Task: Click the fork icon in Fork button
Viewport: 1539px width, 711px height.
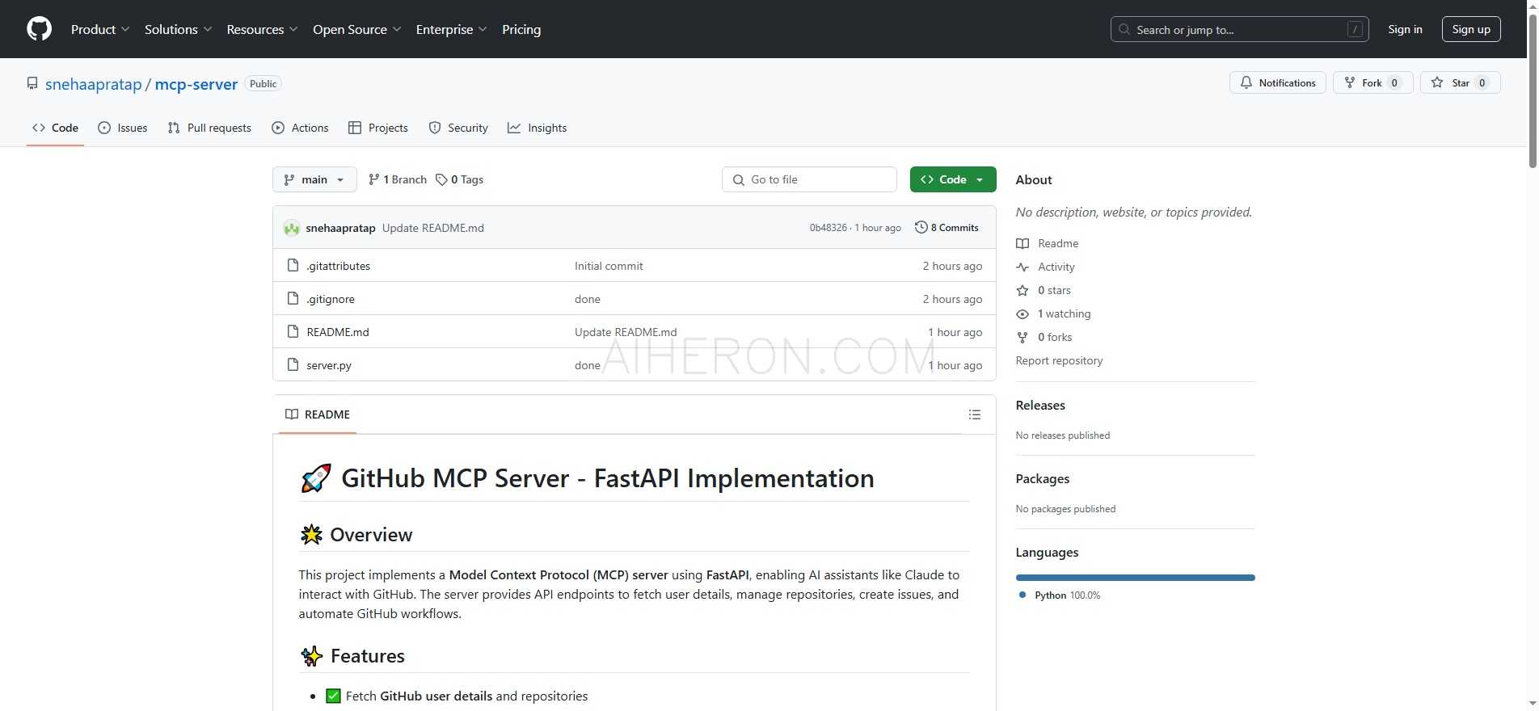Action: (1349, 82)
